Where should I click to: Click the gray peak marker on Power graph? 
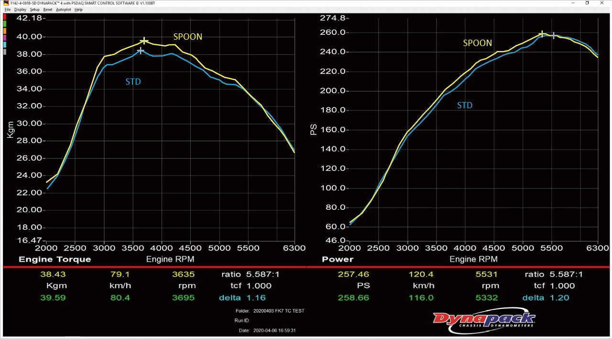(x=554, y=35)
